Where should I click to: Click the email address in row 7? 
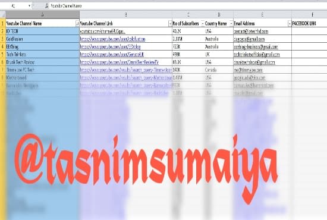pyautogui.click(x=248, y=70)
